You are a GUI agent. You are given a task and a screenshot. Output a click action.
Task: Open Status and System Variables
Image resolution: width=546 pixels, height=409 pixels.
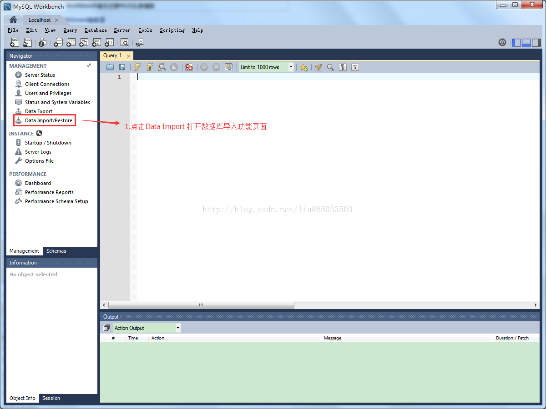click(57, 102)
